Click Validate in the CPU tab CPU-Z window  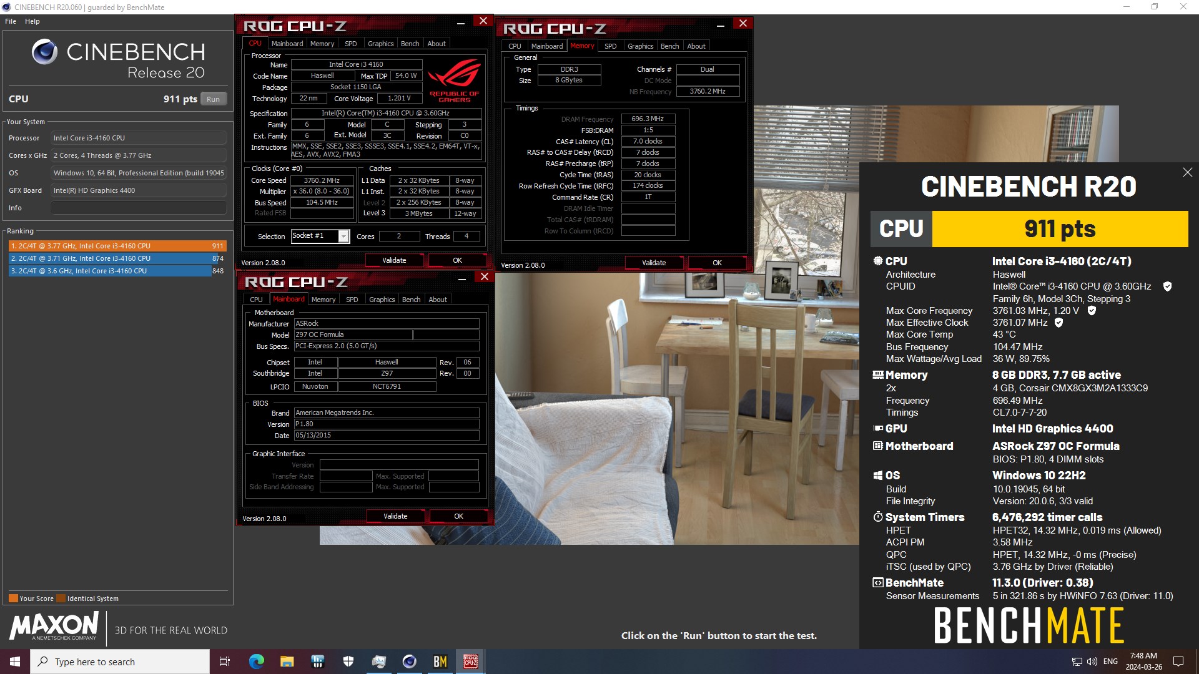pos(394,260)
